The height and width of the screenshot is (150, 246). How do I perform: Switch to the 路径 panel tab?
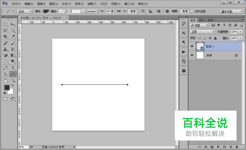point(201,20)
